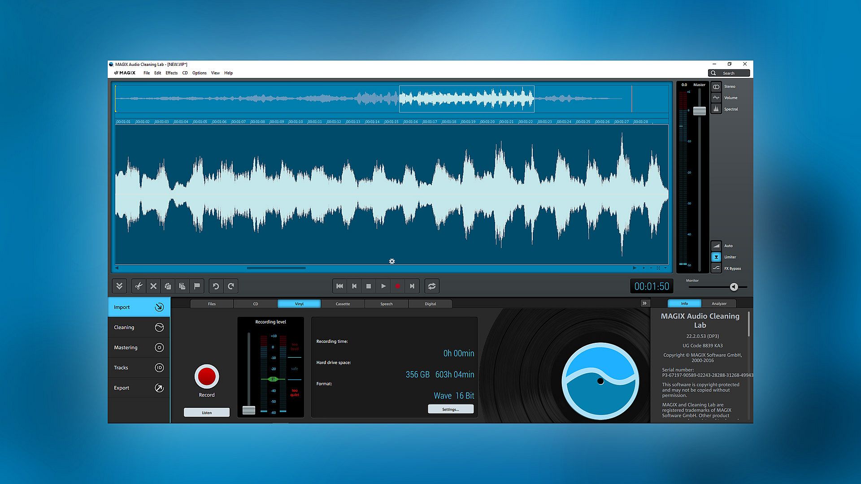Click the Listen button
This screenshot has height=484, width=861.
(207, 412)
